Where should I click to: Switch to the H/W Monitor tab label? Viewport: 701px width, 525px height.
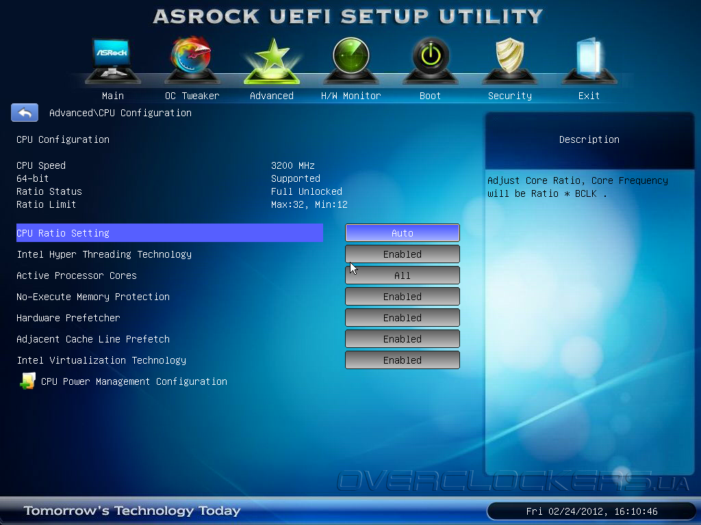coord(351,96)
